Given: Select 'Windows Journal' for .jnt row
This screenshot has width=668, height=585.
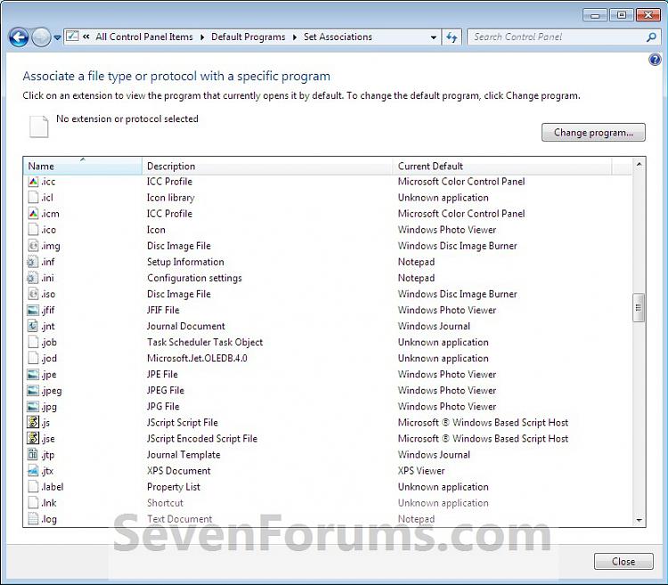Looking at the screenshot, I should 434,326.
